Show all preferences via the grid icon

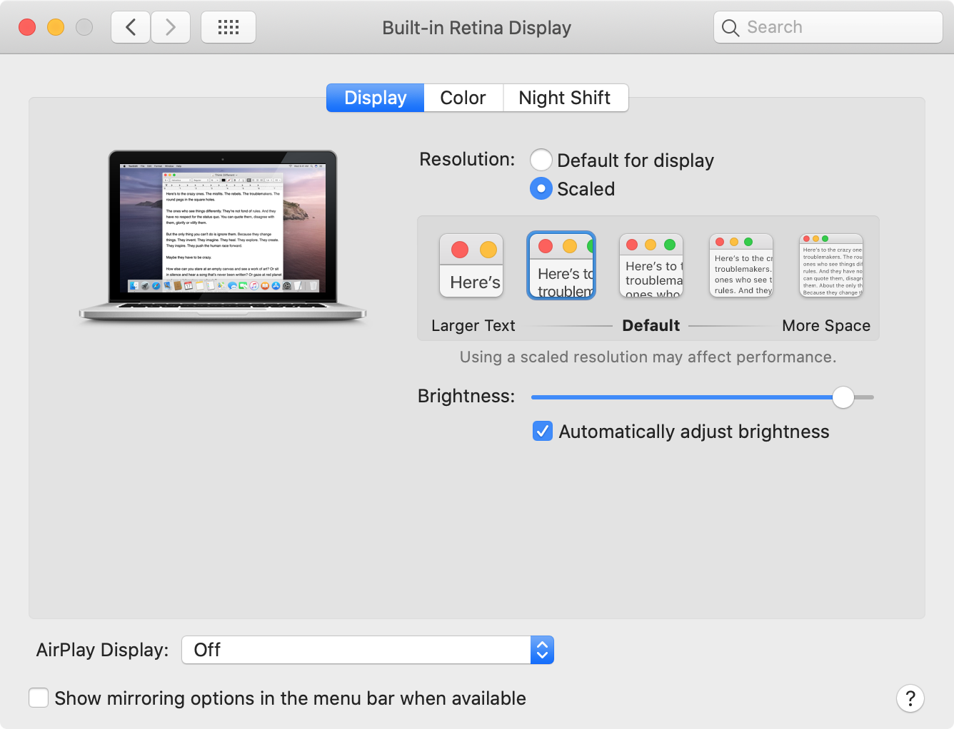point(229,28)
